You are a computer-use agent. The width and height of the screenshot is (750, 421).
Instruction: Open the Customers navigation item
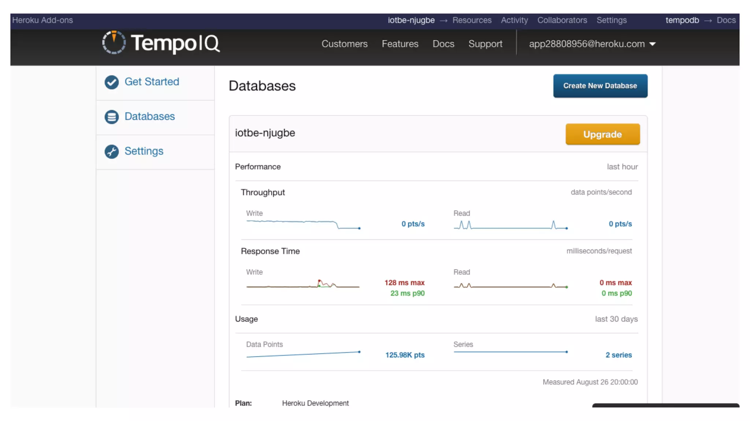click(344, 44)
